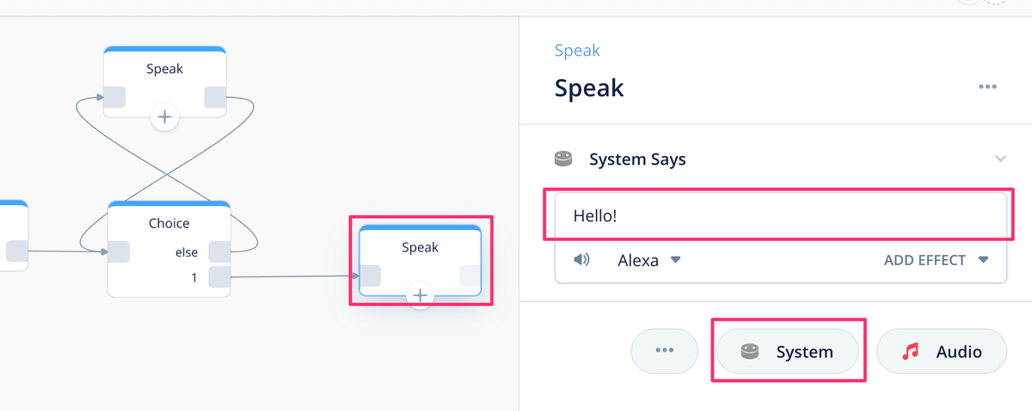Click plus icon under top Speak block
1032x411 pixels.
[164, 117]
